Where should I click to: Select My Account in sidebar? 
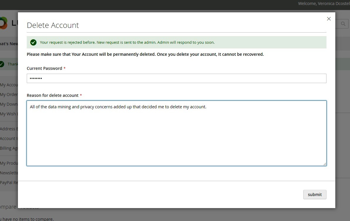point(9,85)
